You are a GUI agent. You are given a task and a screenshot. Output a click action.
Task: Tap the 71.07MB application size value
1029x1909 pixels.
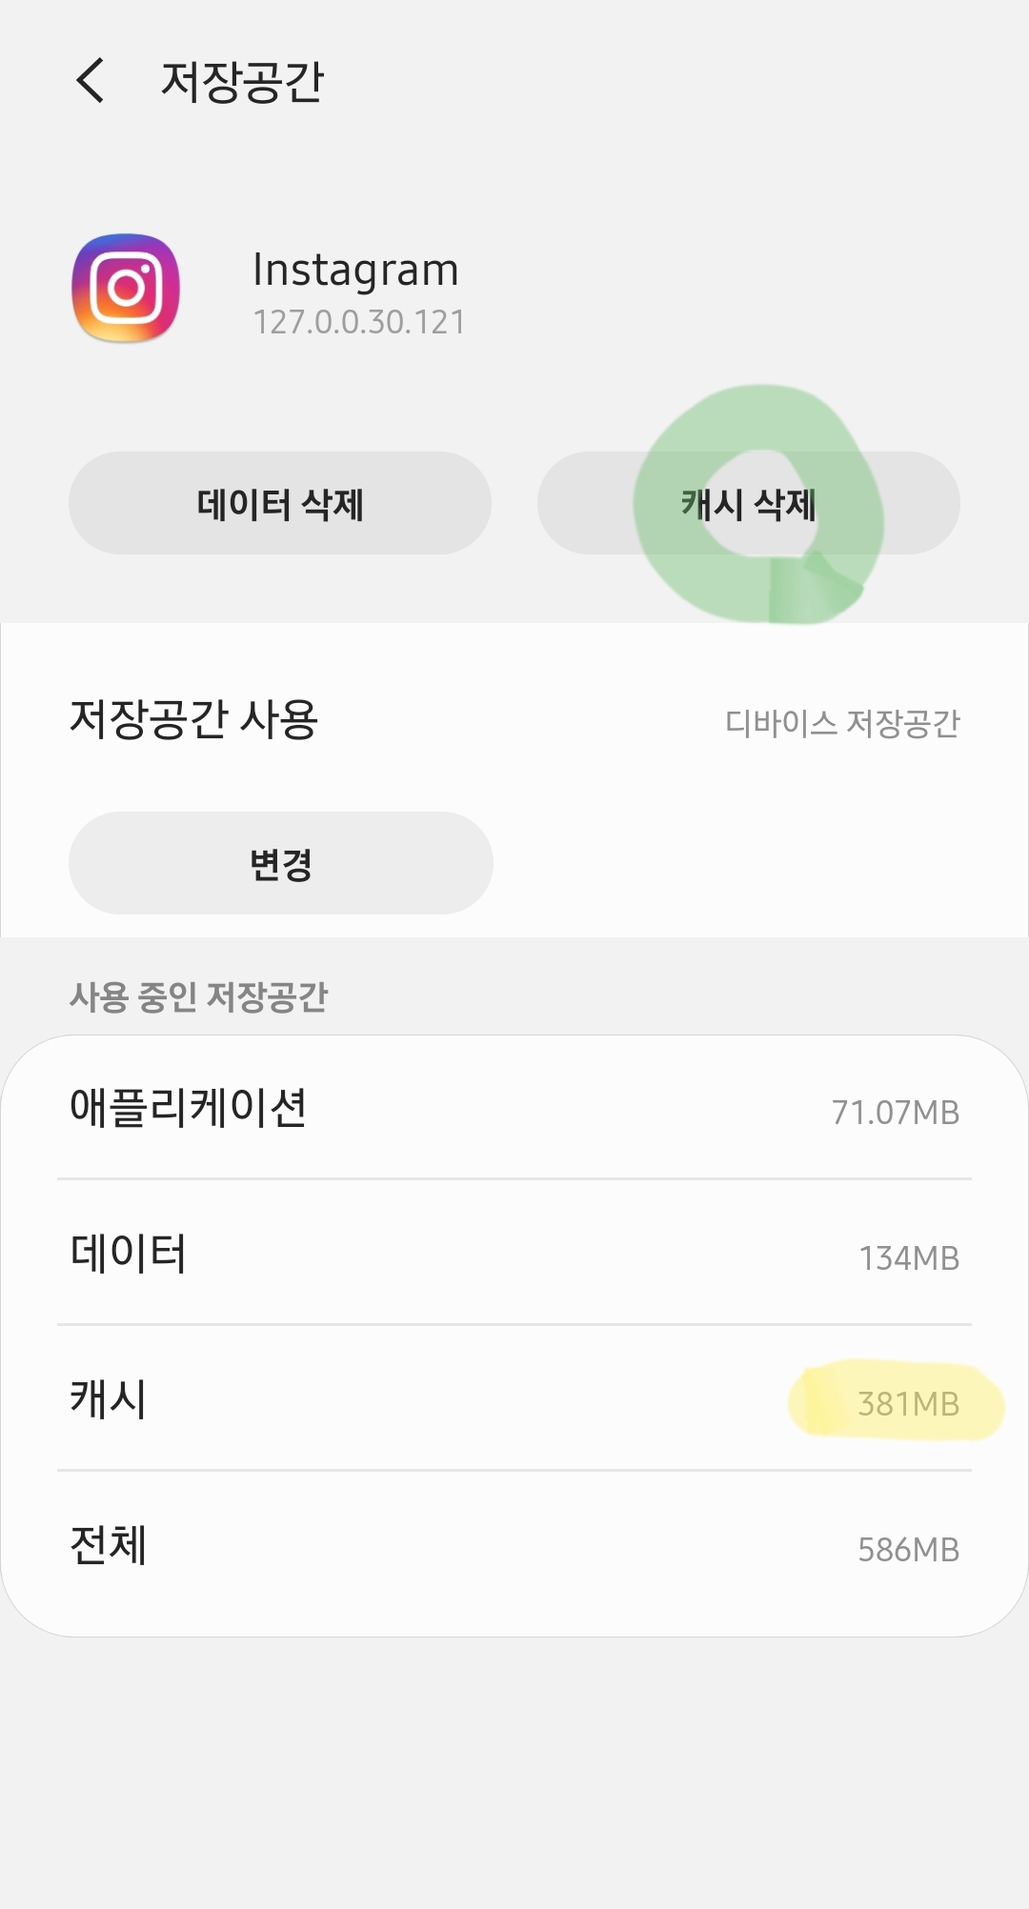pos(895,1112)
